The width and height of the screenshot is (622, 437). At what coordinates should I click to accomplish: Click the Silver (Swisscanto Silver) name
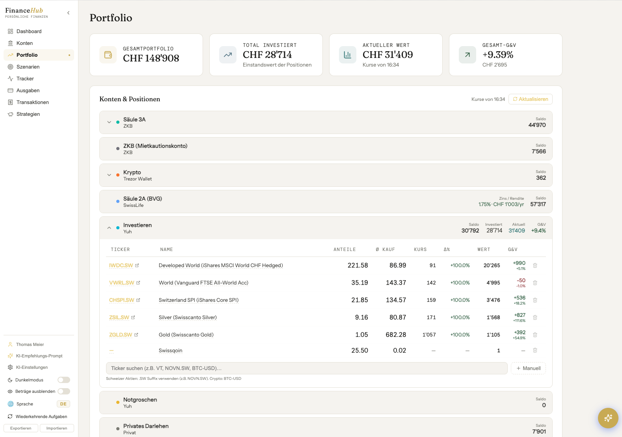click(x=188, y=318)
